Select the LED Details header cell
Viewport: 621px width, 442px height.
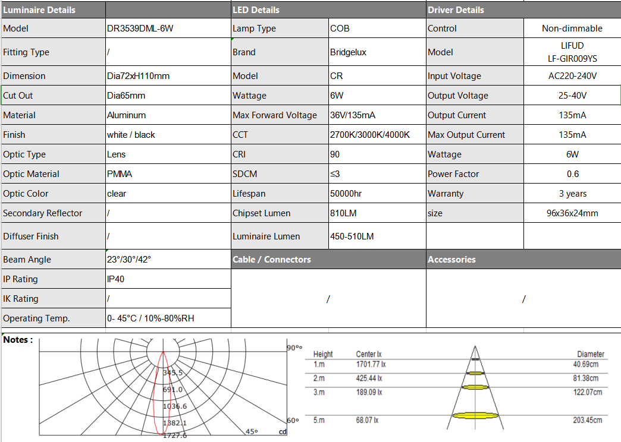tap(328, 10)
